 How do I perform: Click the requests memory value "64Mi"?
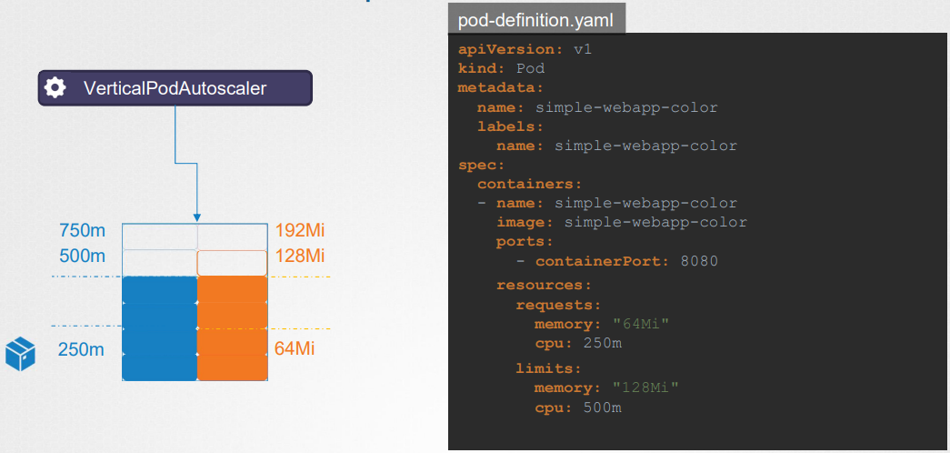(x=641, y=325)
